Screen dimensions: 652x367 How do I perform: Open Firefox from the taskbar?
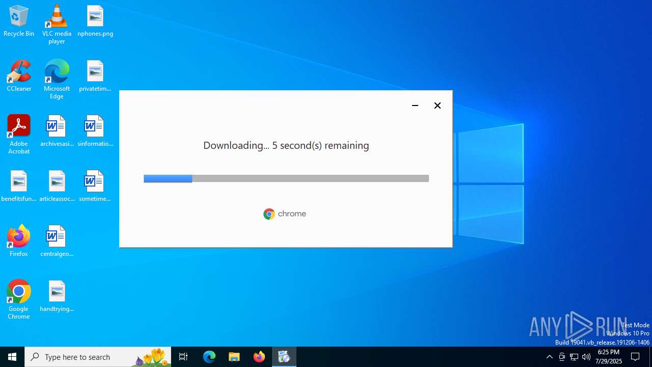[x=259, y=357]
